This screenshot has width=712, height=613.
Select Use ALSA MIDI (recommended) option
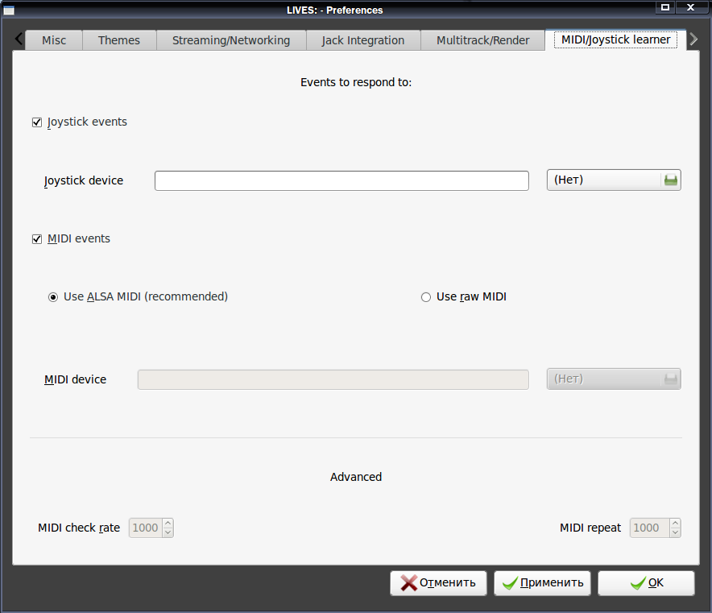click(53, 297)
